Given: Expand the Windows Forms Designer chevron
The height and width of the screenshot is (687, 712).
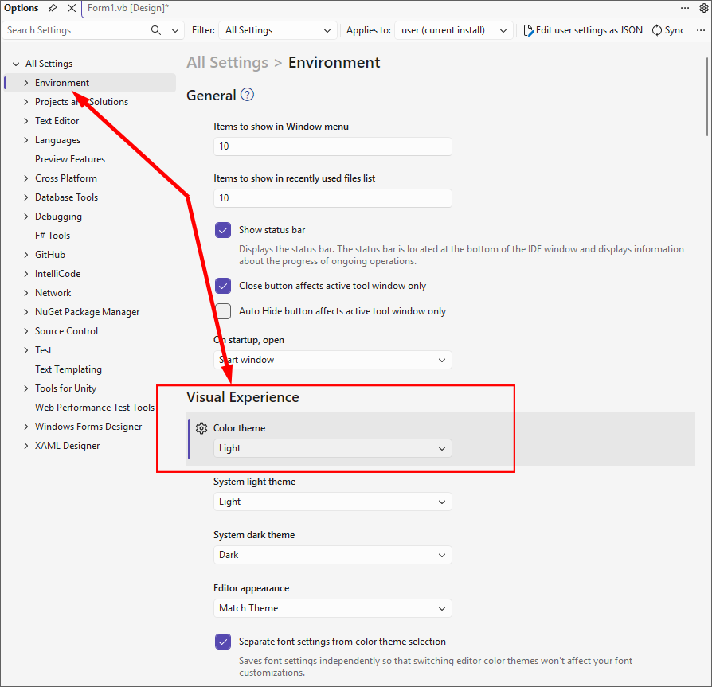Looking at the screenshot, I should click(25, 427).
